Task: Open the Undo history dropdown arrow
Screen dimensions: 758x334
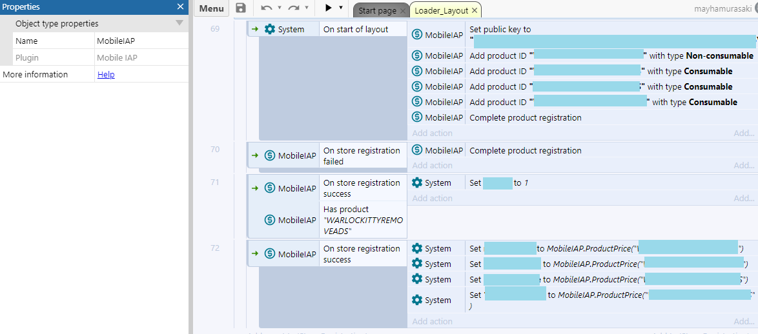Action: click(280, 8)
